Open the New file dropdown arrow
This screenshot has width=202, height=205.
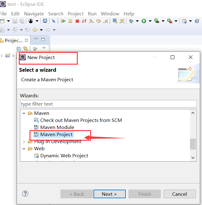(x=8, y=21)
